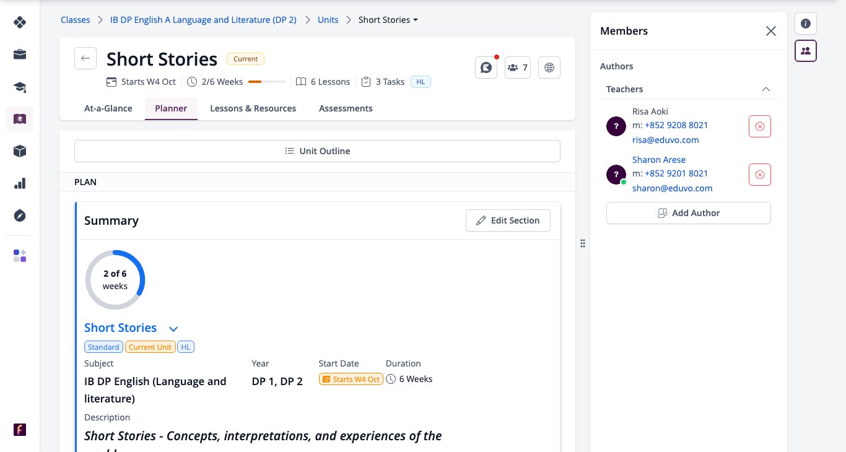Close the Members panel
This screenshot has height=452, width=846.
point(771,31)
